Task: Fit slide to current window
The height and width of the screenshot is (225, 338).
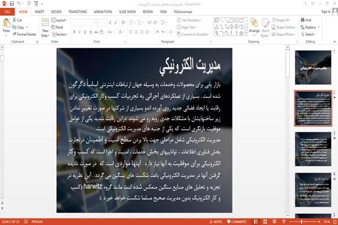Action: 335,222
